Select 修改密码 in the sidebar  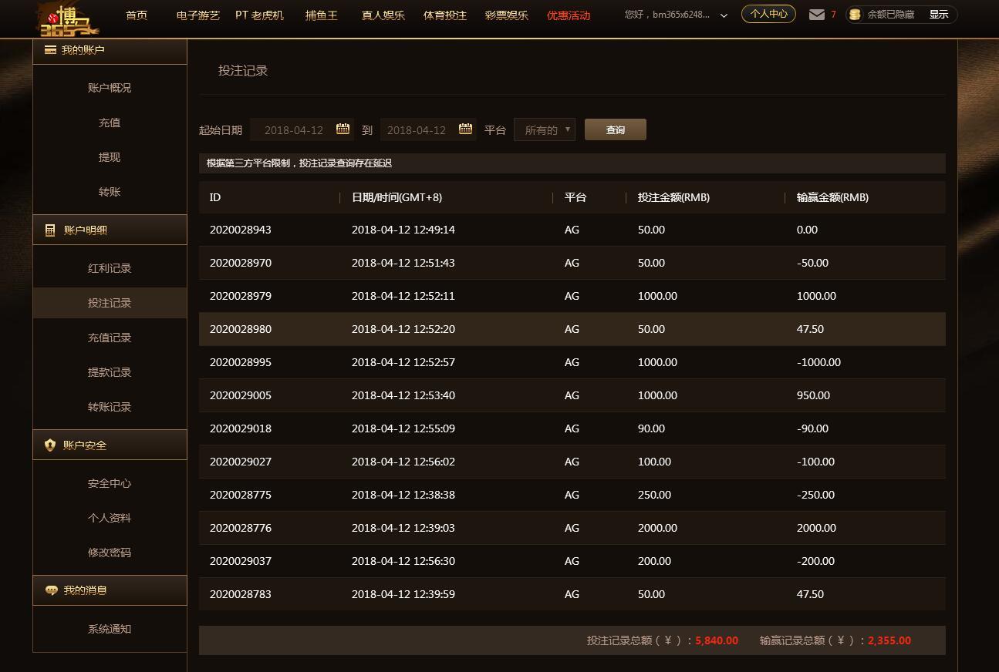(x=110, y=553)
